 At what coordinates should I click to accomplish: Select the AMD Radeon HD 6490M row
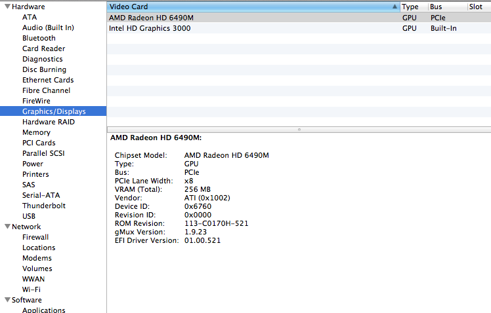299,18
